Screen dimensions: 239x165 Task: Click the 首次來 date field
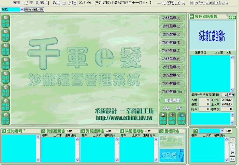click(227, 100)
